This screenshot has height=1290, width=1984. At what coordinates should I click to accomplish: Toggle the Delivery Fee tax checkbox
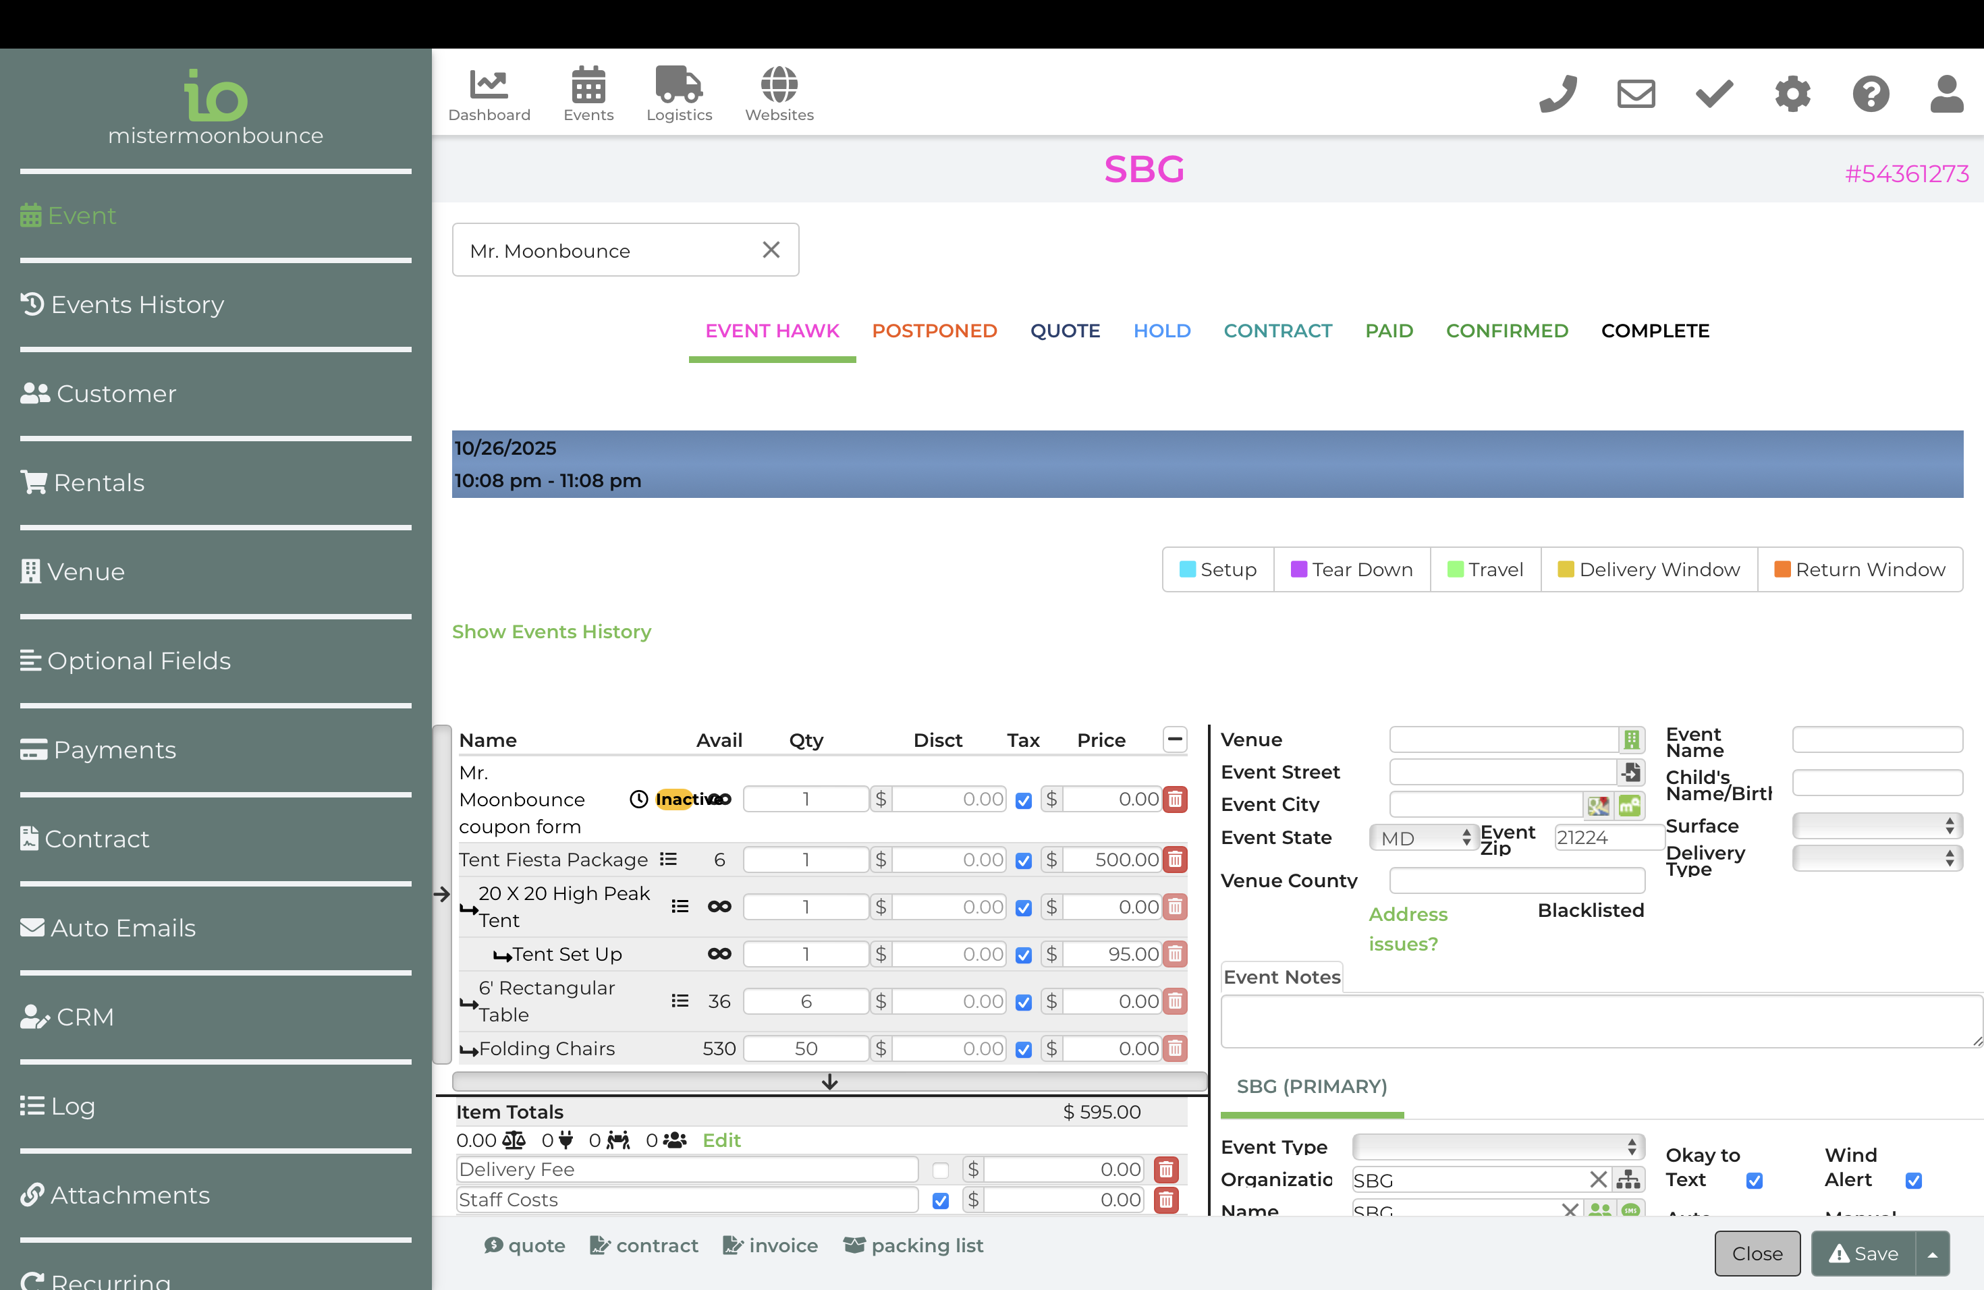coord(940,1170)
